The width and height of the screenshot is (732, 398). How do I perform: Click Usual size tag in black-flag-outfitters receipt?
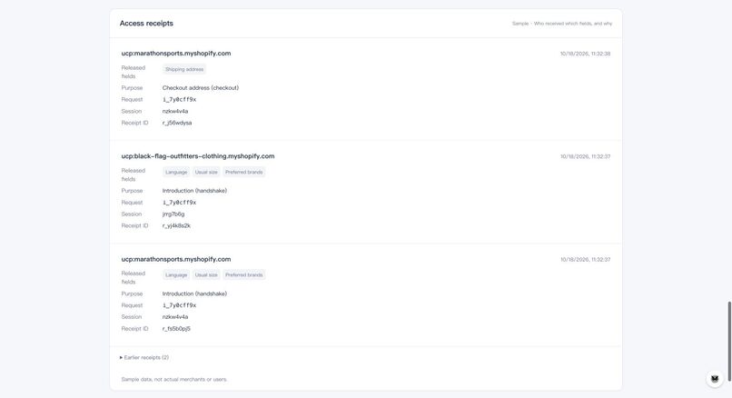(206, 172)
